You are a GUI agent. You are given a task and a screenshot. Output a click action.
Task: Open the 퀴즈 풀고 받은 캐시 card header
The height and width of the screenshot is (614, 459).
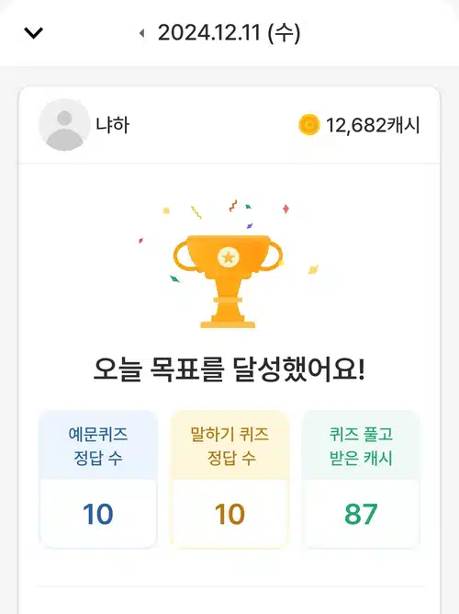tap(361, 446)
